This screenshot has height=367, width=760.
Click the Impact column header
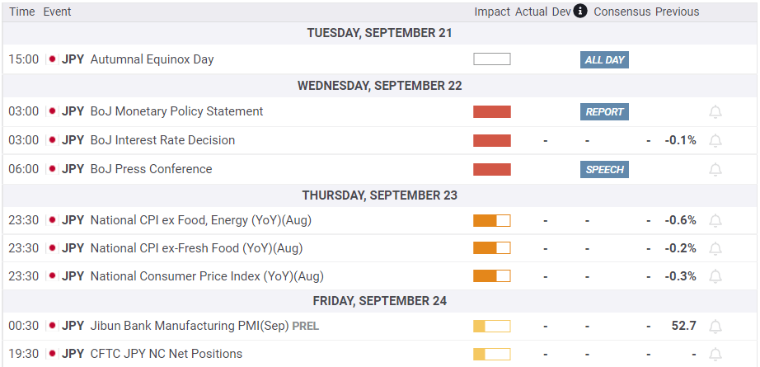[x=492, y=12]
